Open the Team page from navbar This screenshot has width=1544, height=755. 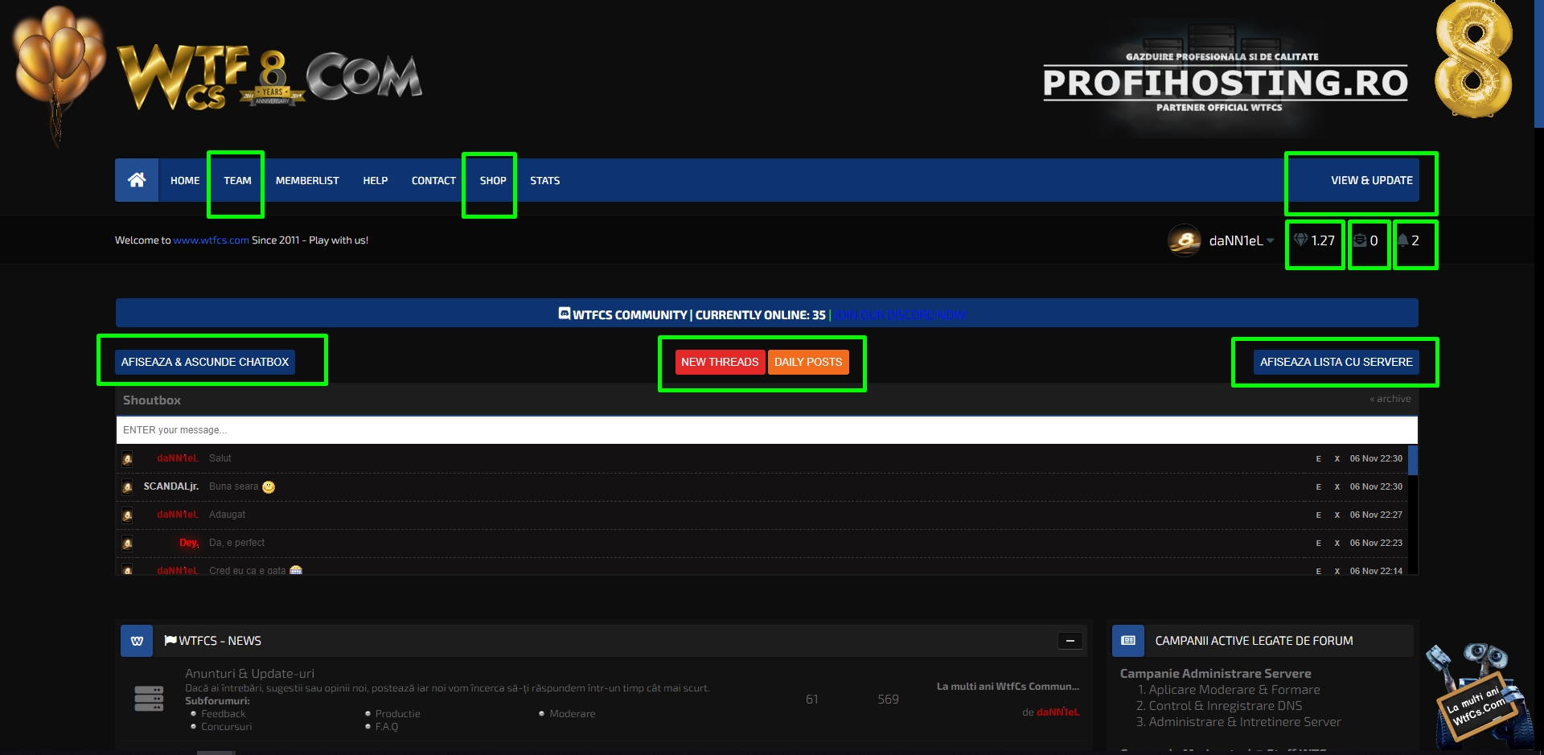tap(237, 180)
